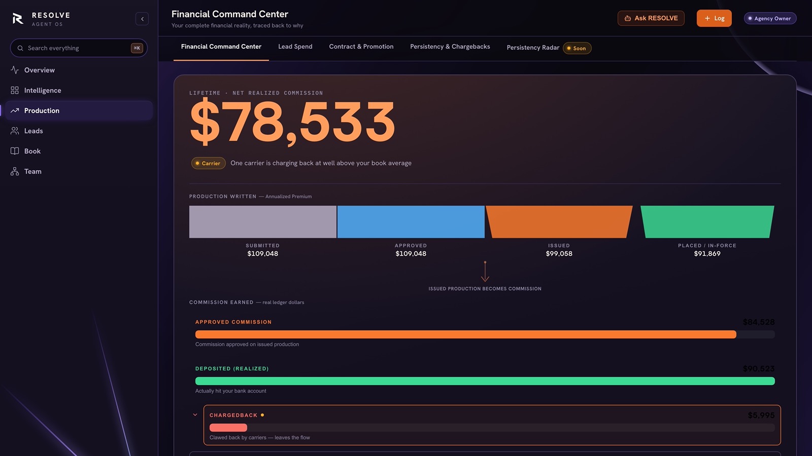Collapse the Chargeback row chevron

(x=195, y=415)
